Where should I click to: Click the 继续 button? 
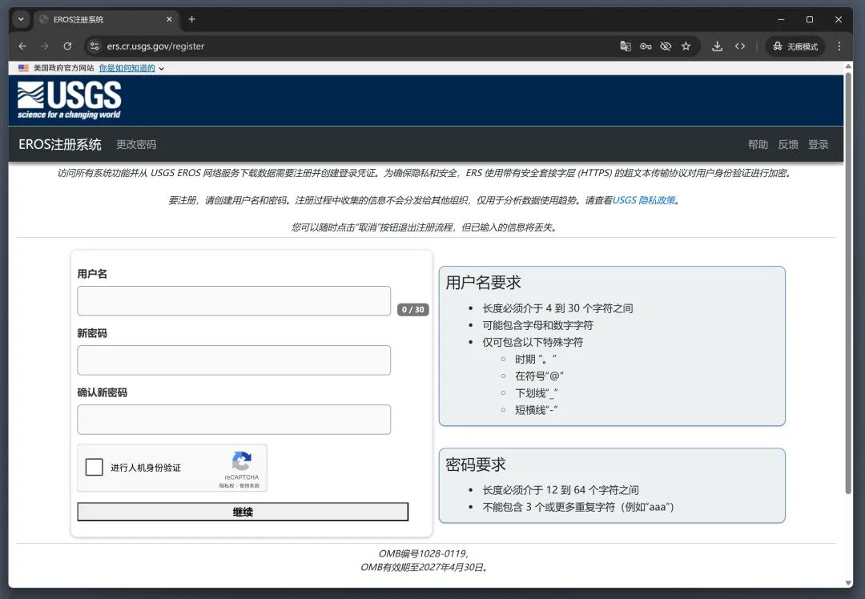click(243, 512)
